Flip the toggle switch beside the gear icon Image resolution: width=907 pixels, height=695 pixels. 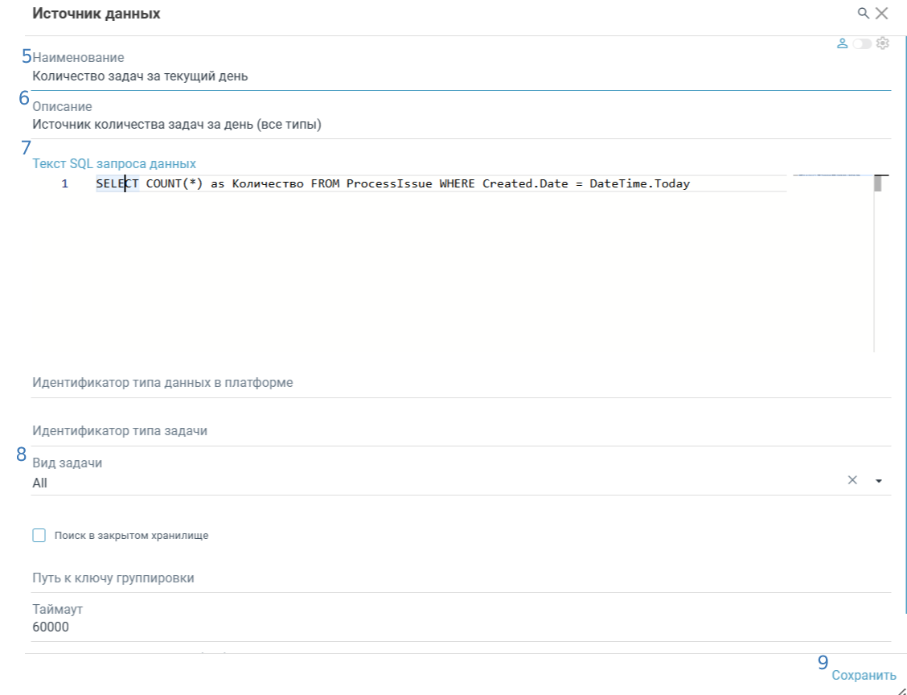click(x=863, y=43)
